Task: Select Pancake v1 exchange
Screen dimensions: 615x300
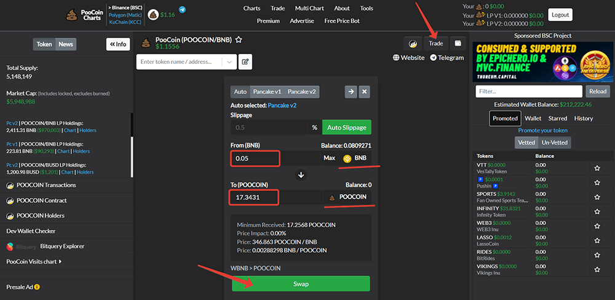Action: point(267,92)
